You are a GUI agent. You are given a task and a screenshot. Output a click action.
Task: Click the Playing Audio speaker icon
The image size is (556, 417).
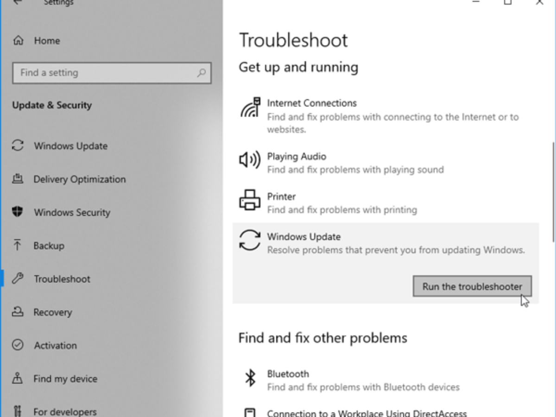point(250,160)
